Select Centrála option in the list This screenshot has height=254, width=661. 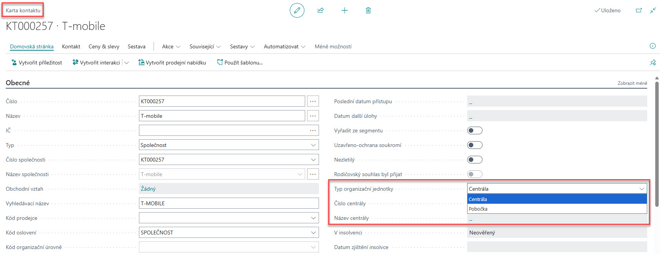557,199
